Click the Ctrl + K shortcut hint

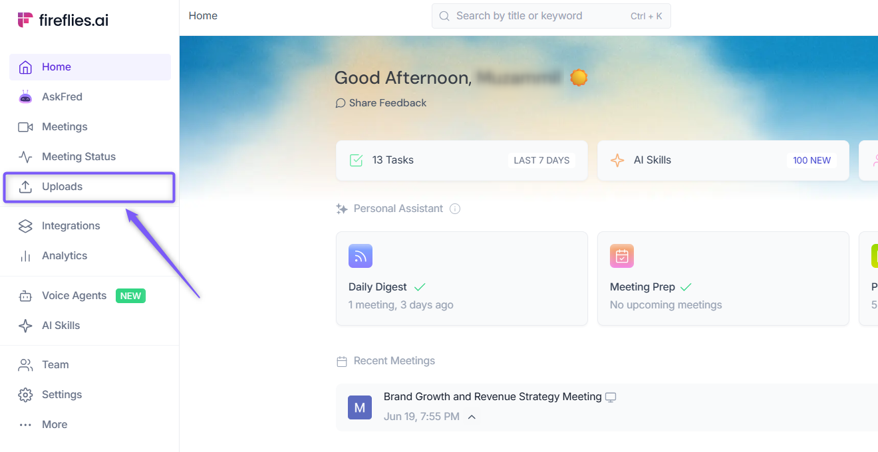647,16
